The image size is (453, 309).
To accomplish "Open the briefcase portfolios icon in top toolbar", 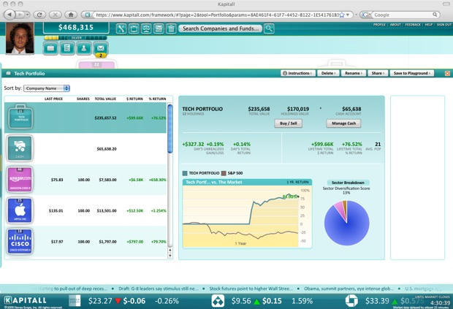I will (x=134, y=28).
